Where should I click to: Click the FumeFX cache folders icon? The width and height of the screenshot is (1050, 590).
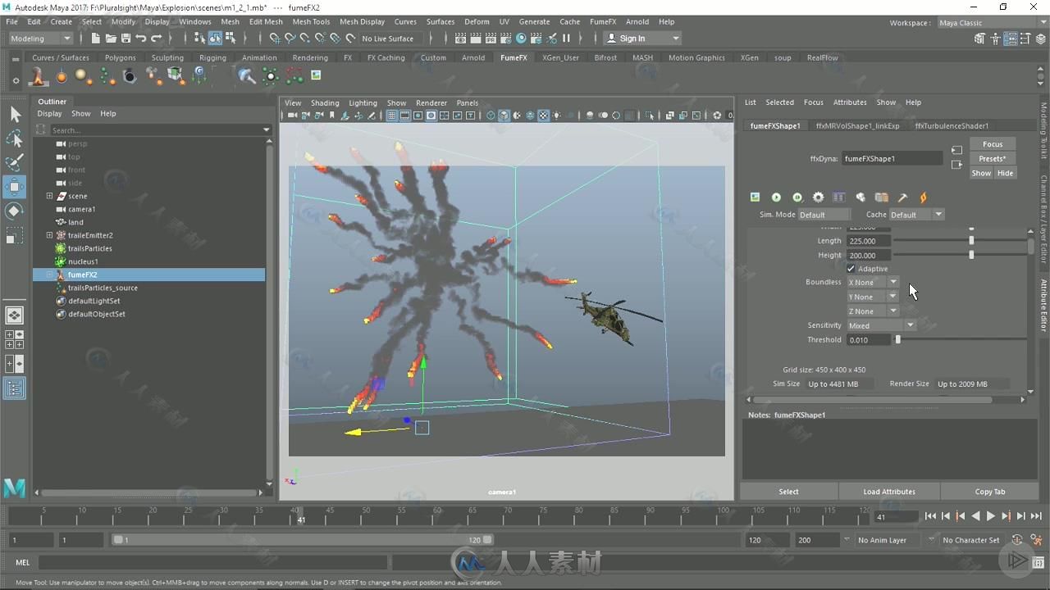(882, 197)
